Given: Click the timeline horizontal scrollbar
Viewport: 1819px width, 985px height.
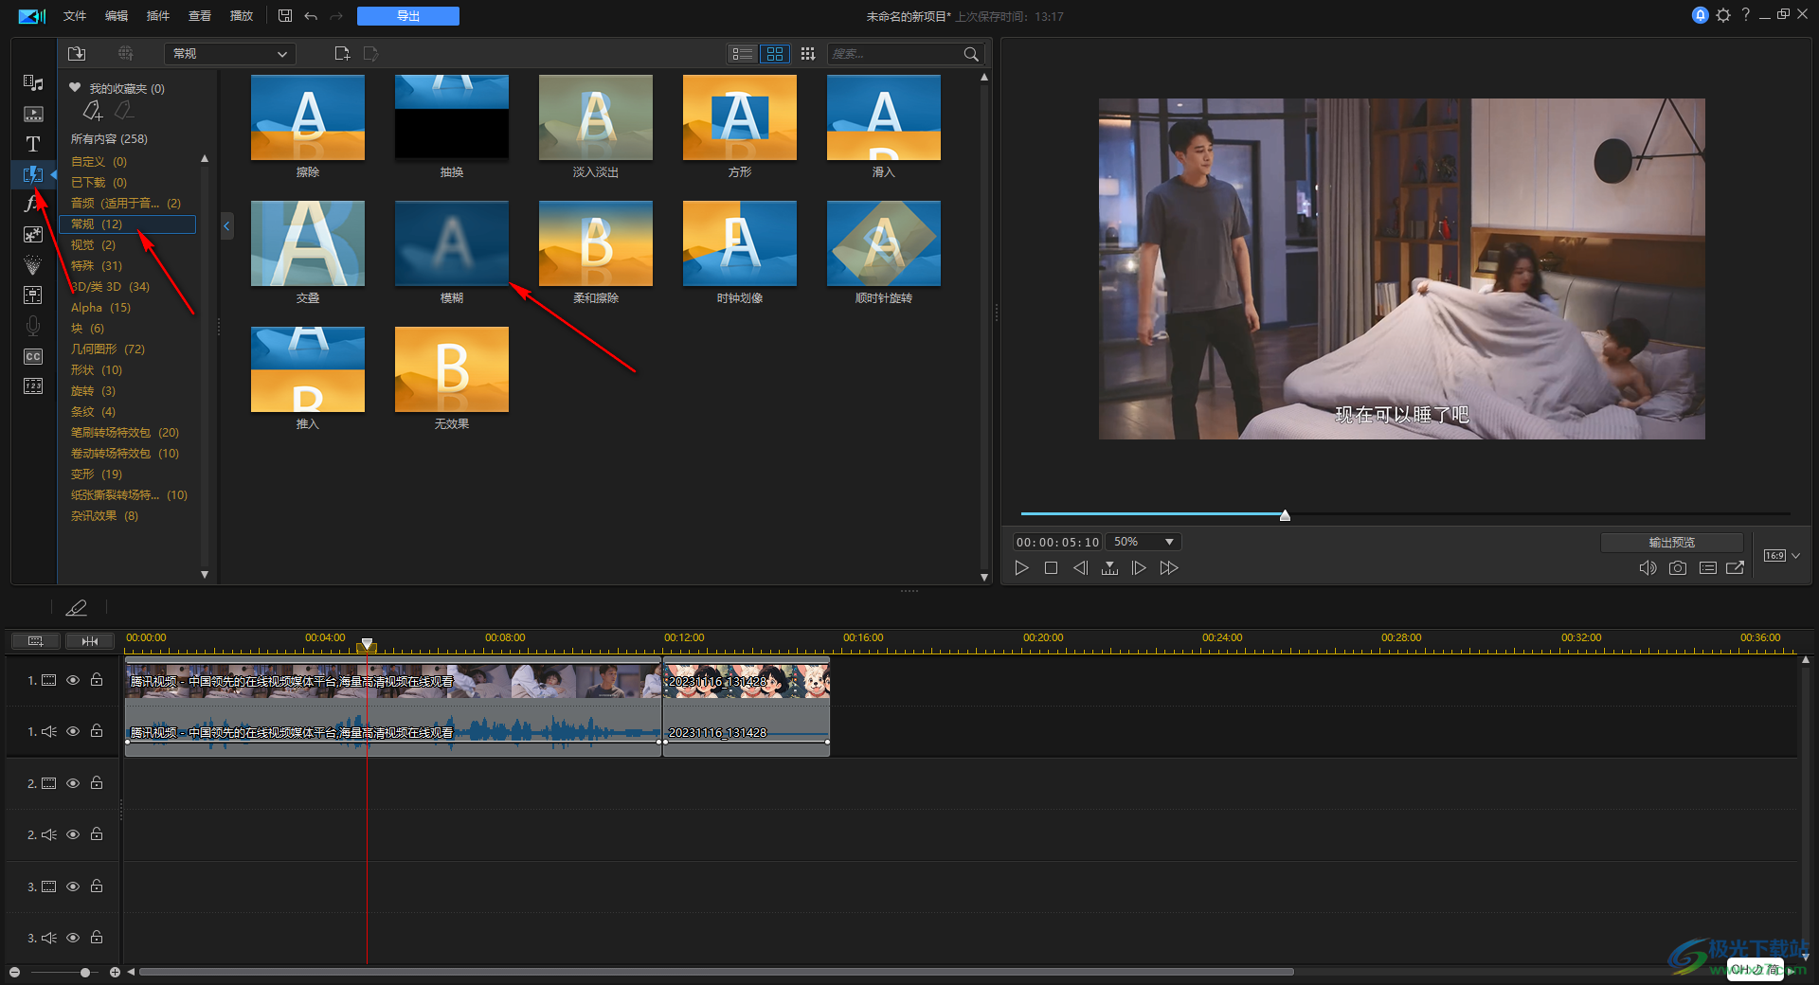Looking at the screenshot, I should pyautogui.click(x=716, y=972).
